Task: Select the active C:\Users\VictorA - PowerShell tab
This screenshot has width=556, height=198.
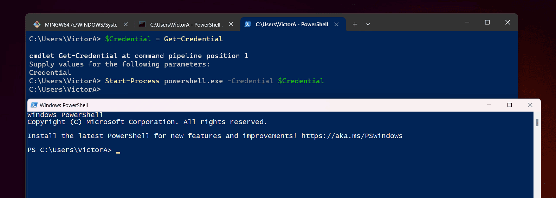Action: point(293,24)
